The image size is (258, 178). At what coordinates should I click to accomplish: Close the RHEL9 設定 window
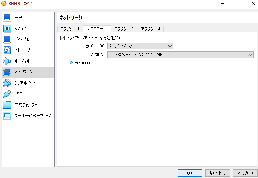click(x=253, y=3)
